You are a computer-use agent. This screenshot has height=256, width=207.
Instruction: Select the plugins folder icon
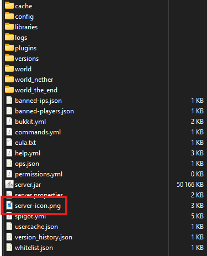tap(9, 48)
